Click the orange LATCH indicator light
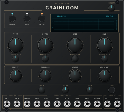 42,14
